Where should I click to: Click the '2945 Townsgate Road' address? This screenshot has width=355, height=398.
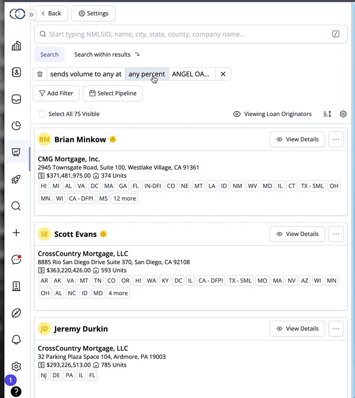118,168
